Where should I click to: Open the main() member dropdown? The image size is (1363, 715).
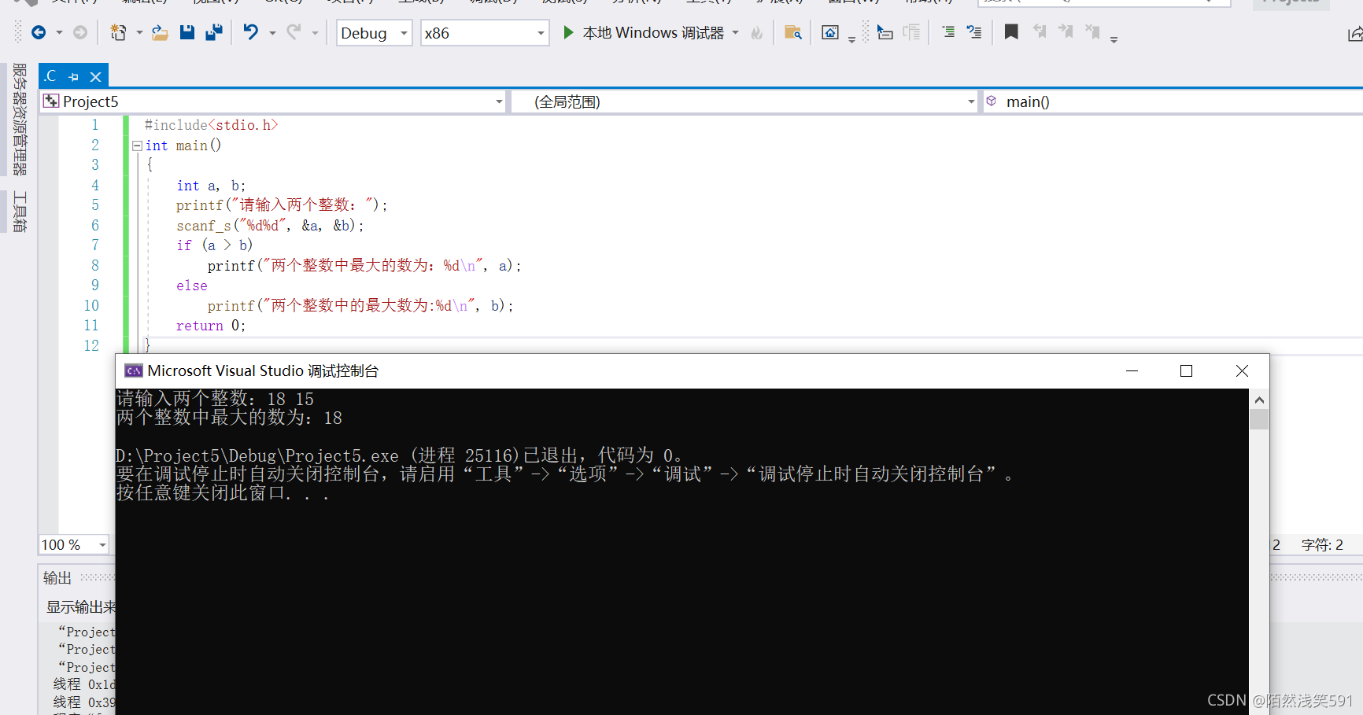point(1173,101)
